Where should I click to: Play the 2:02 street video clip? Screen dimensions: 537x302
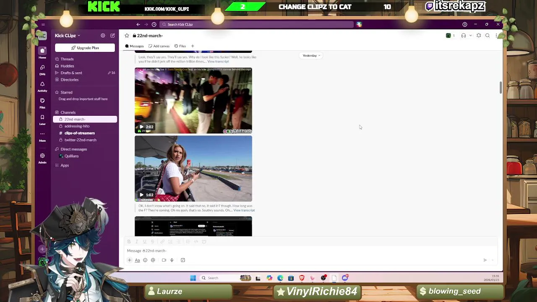pyautogui.click(x=193, y=101)
